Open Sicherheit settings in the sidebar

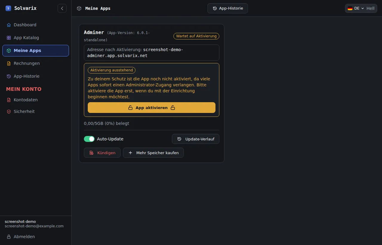[36, 111]
